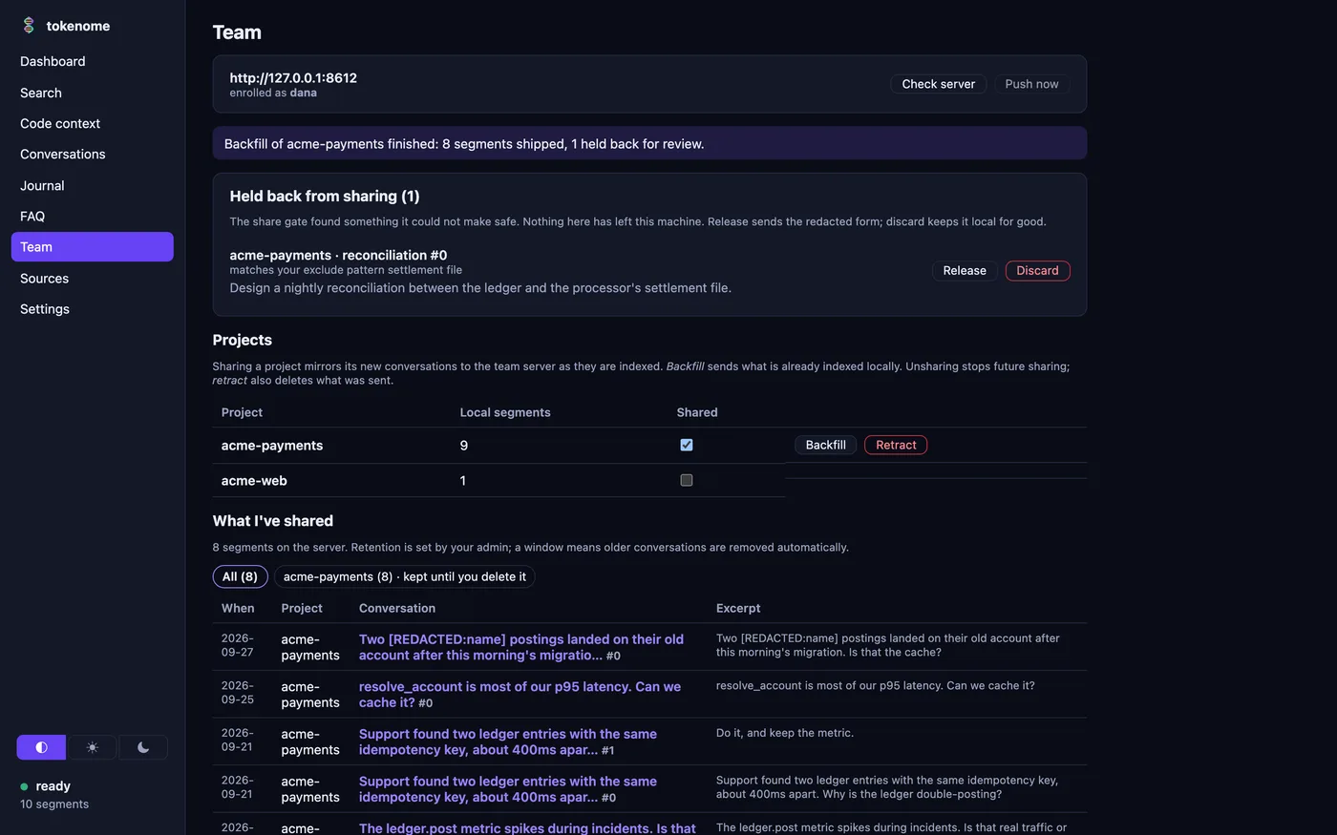The height and width of the screenshot is (835, 1337).
Task: Open Conversations in the sidebar
Action: coord(92,154)
